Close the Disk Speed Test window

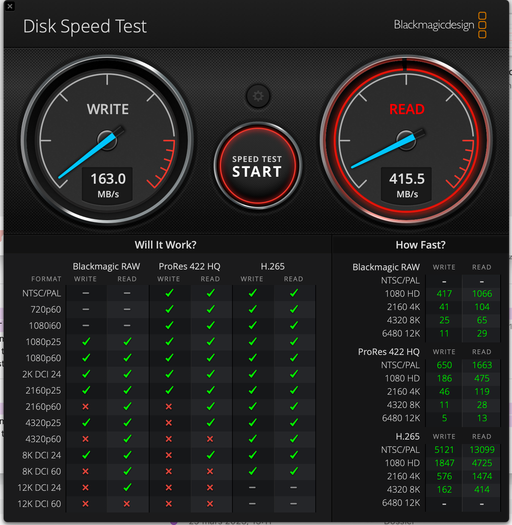coord(10,6)
